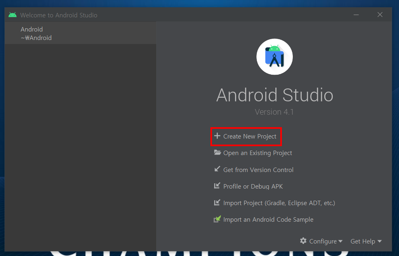399x256 pixels.
Task: Minimize the Welcome to Android Studio window
Action: (x=356, y=15)
